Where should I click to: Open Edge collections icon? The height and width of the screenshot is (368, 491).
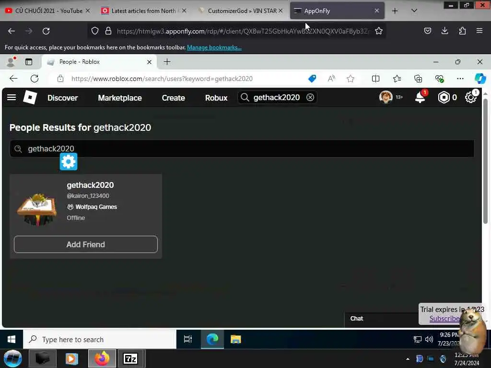point(418,79)
